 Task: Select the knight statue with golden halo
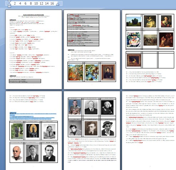[32, 131]
